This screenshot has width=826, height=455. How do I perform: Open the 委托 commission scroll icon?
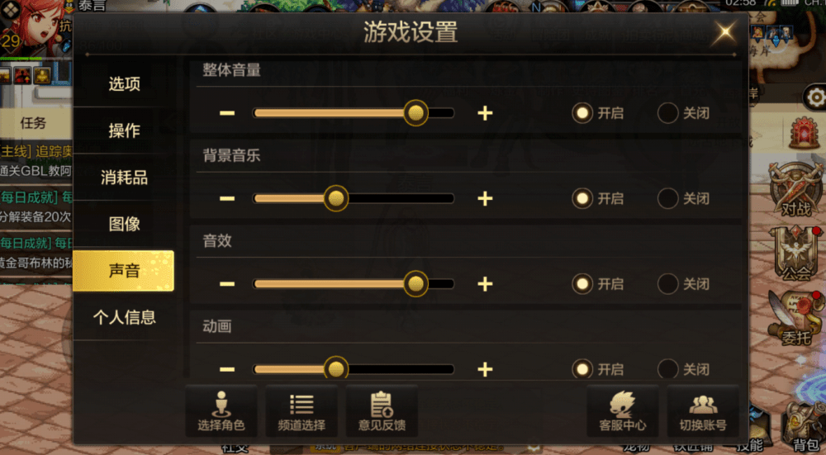coord(796,318)
